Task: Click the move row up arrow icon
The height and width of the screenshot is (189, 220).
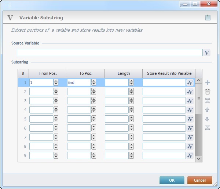Action: pos(208,109)
